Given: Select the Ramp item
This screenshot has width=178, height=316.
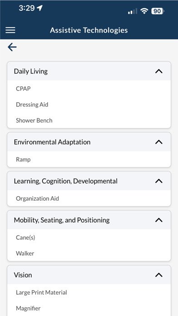Looking at the screenshot, I should click(x=89, y=159).
